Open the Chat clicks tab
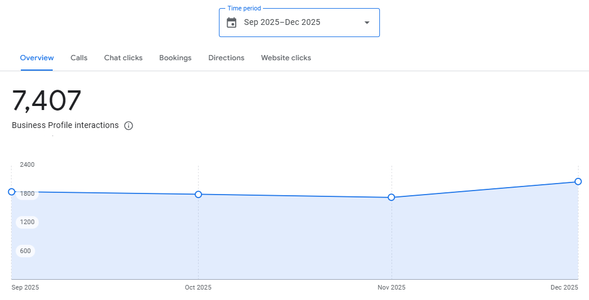This screenshot has height=300, width=589. coord(123,58)
